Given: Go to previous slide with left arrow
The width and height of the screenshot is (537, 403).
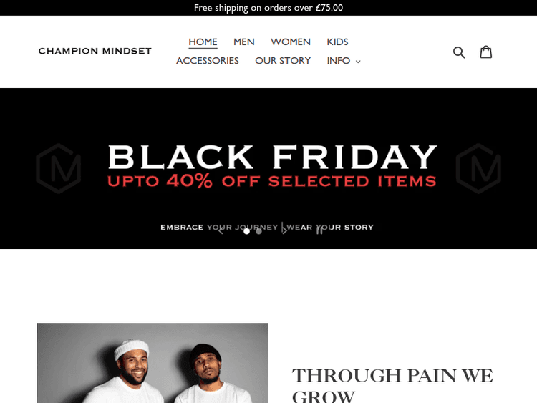Looking at the screenshot, I should pos(221,231).
